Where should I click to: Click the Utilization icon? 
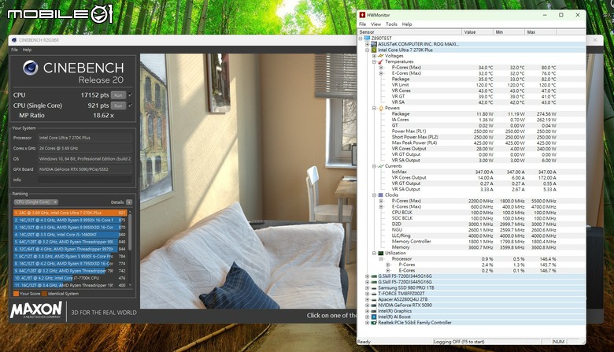click(x=381, y=253)
